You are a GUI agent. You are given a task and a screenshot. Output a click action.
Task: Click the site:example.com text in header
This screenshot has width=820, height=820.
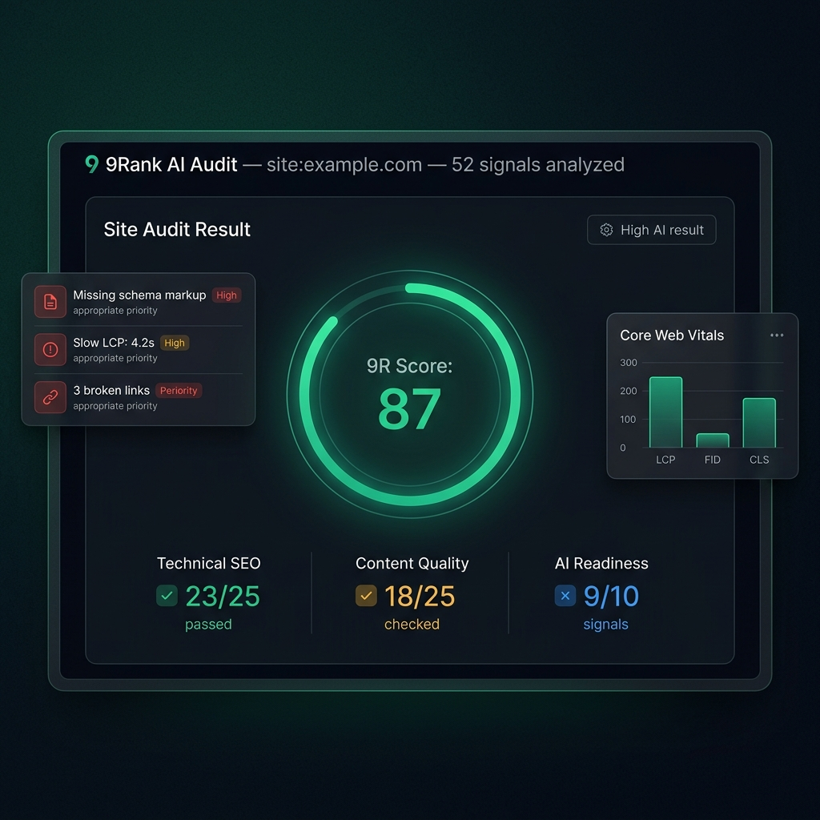[x=344, y=165]
